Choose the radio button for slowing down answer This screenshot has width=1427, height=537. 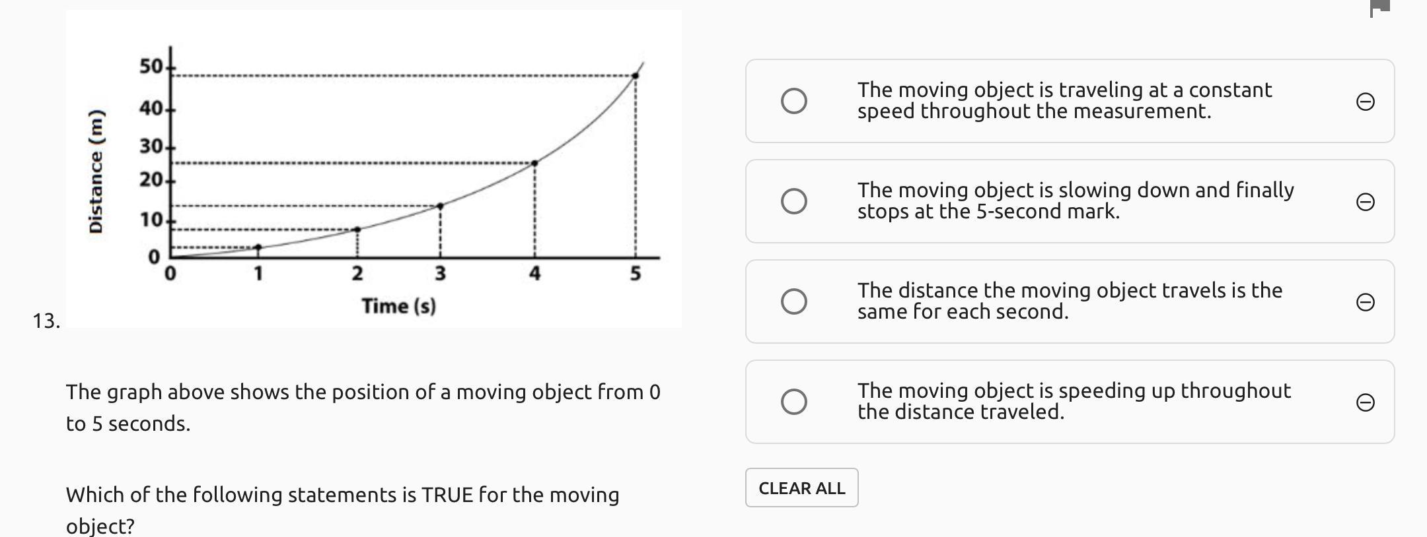point(793,201)
